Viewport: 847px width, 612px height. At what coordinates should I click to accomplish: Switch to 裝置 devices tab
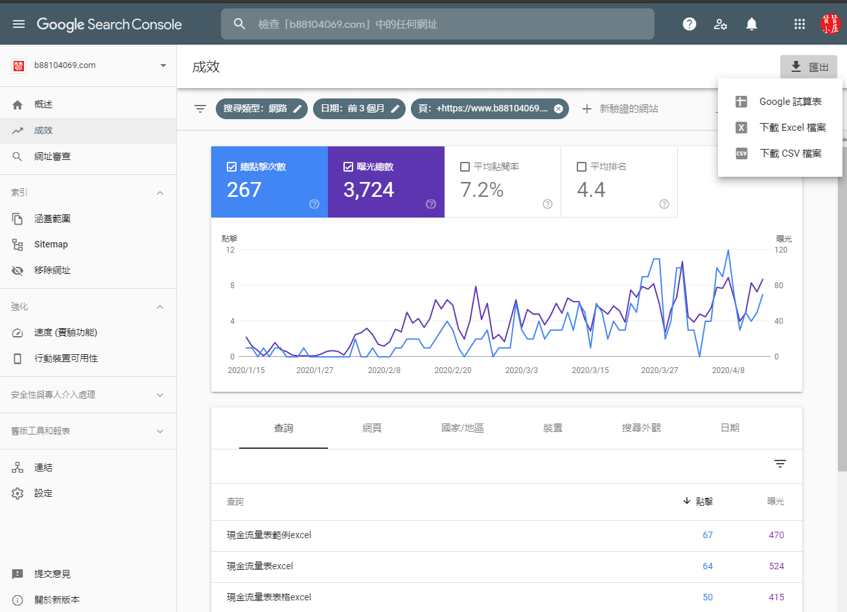point(553,428)
